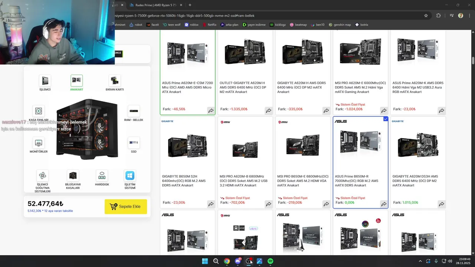Open taskbar search
The width and height of the screenshot is (475, 267).
point(216,261)
